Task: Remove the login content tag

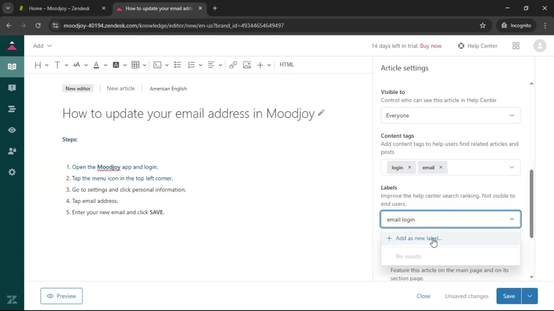Action: point(409,167)
